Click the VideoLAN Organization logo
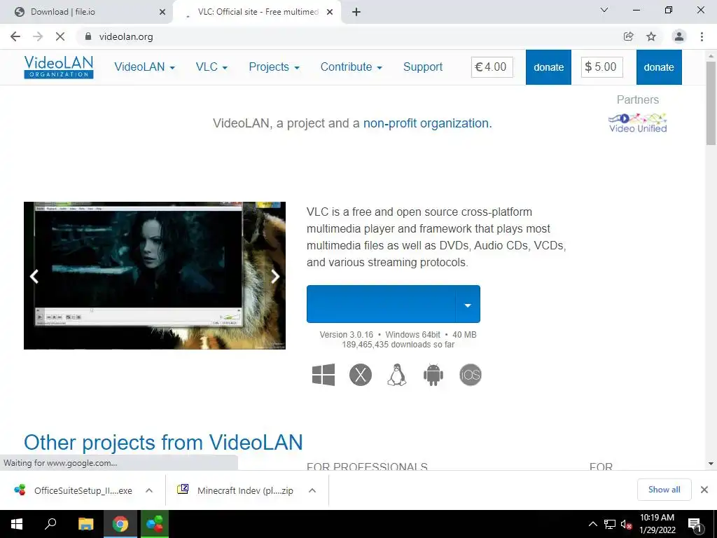The image size is (717, 538). 59,67
